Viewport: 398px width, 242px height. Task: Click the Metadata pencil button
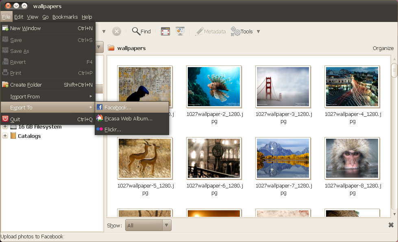(211, 31)
